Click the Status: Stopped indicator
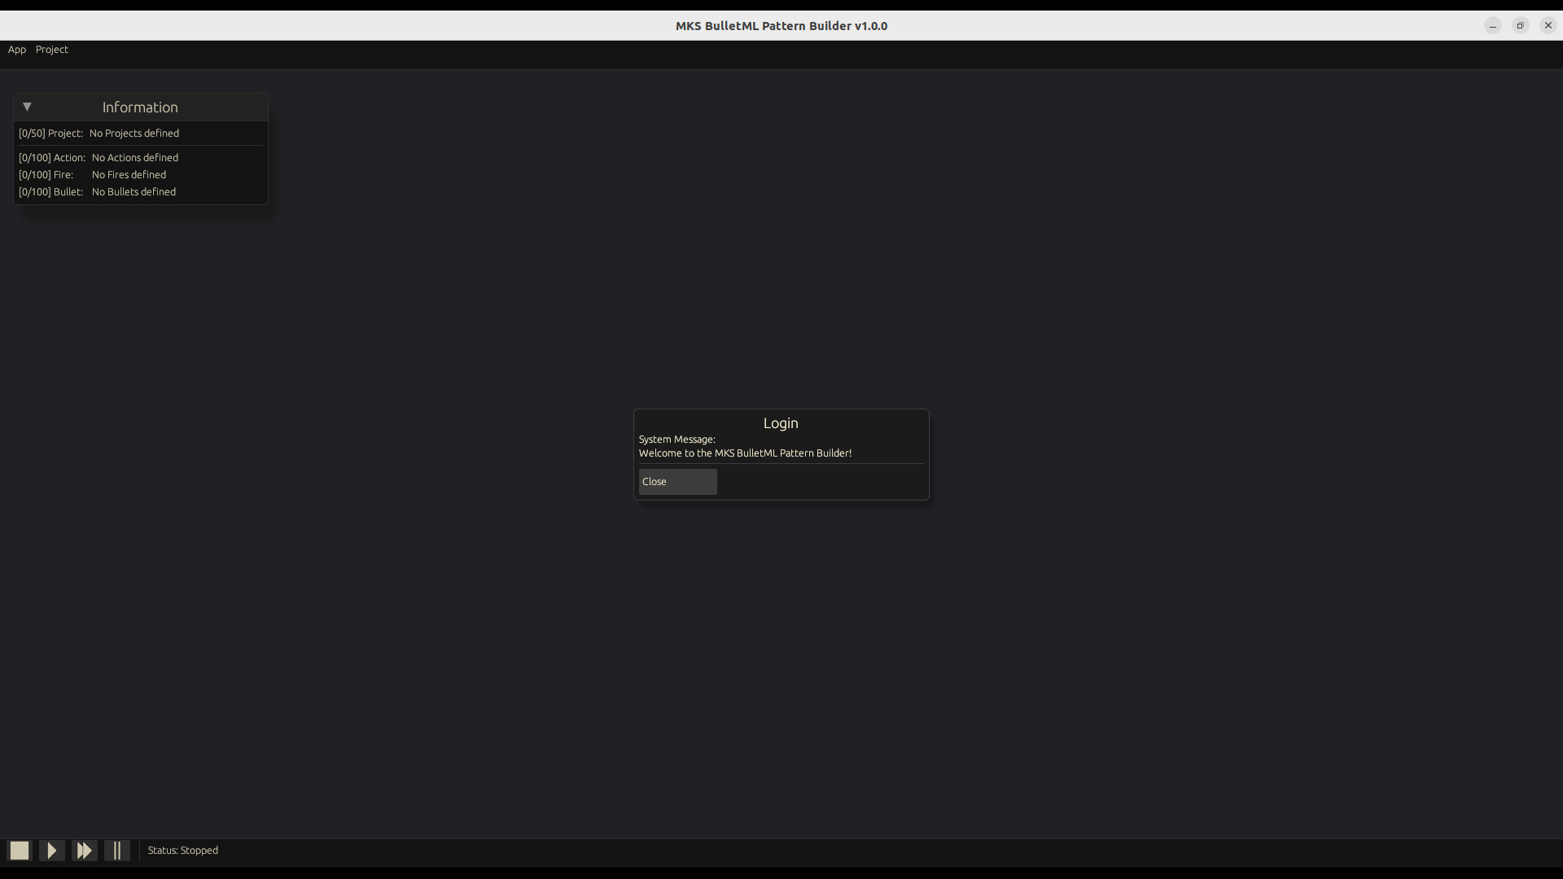 (182, 850)
